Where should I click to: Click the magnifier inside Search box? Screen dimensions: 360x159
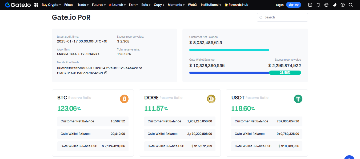coord(261,17)
